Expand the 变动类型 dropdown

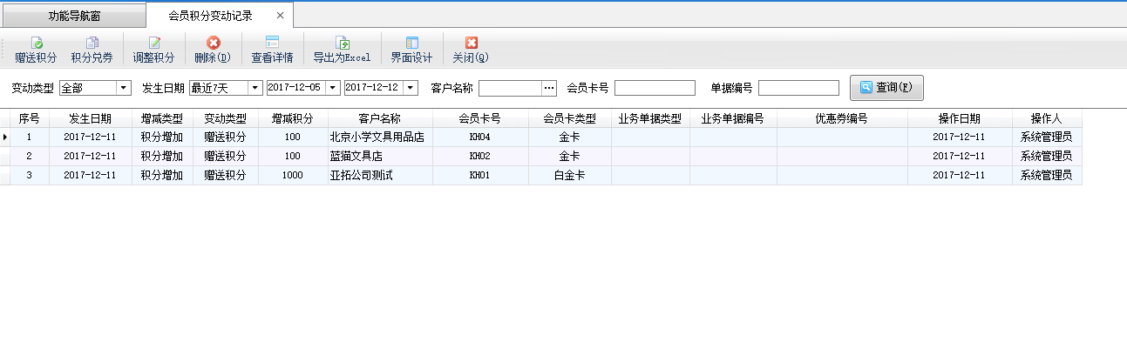click(123, 88)
